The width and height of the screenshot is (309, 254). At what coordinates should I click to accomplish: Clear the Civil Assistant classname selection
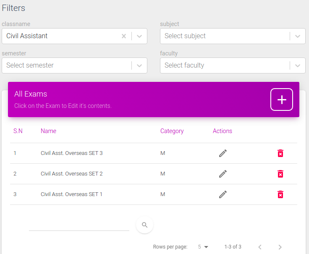(x=124, y=36)
